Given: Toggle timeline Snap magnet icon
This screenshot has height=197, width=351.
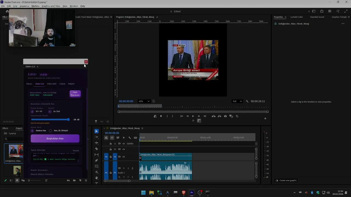Looking at the screenshot, I should point(112,138).
